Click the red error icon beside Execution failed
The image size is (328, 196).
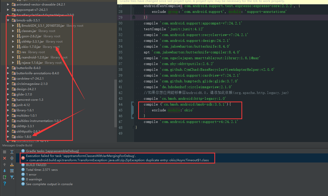[x=23, y=158]
